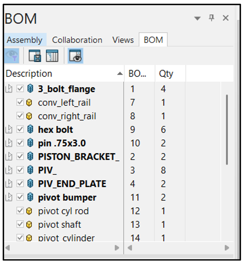Viewport: 243px width, 263px height.
Task: Click the vertical scrollbar thumb
Action: pos(227,129)
